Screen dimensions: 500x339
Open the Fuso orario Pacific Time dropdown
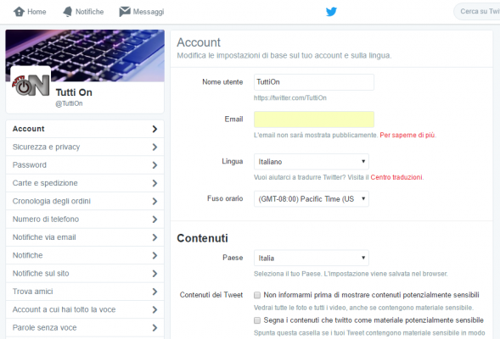coord(312,199)
